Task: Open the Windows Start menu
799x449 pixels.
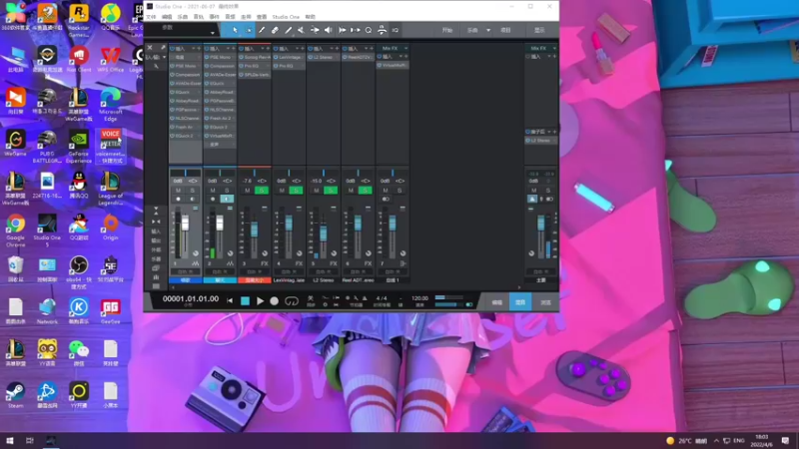Action: (x=10, y=440)
